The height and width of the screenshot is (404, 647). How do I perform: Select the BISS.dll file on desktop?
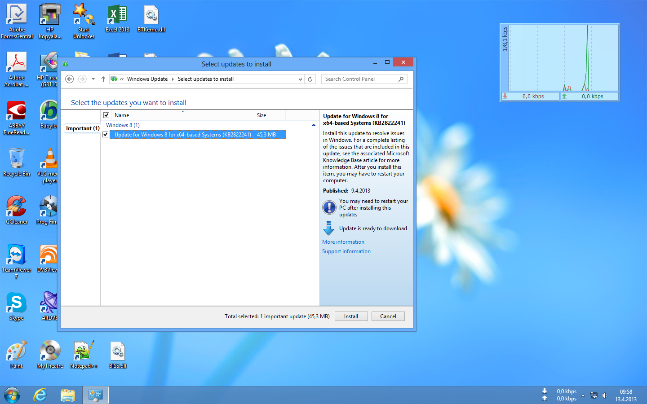coord(117,354)
